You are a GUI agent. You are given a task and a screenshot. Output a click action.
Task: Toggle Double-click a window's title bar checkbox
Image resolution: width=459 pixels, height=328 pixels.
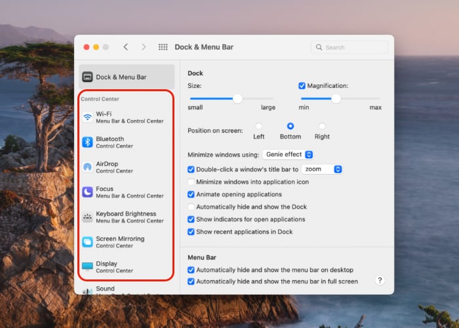click(191, 169)
